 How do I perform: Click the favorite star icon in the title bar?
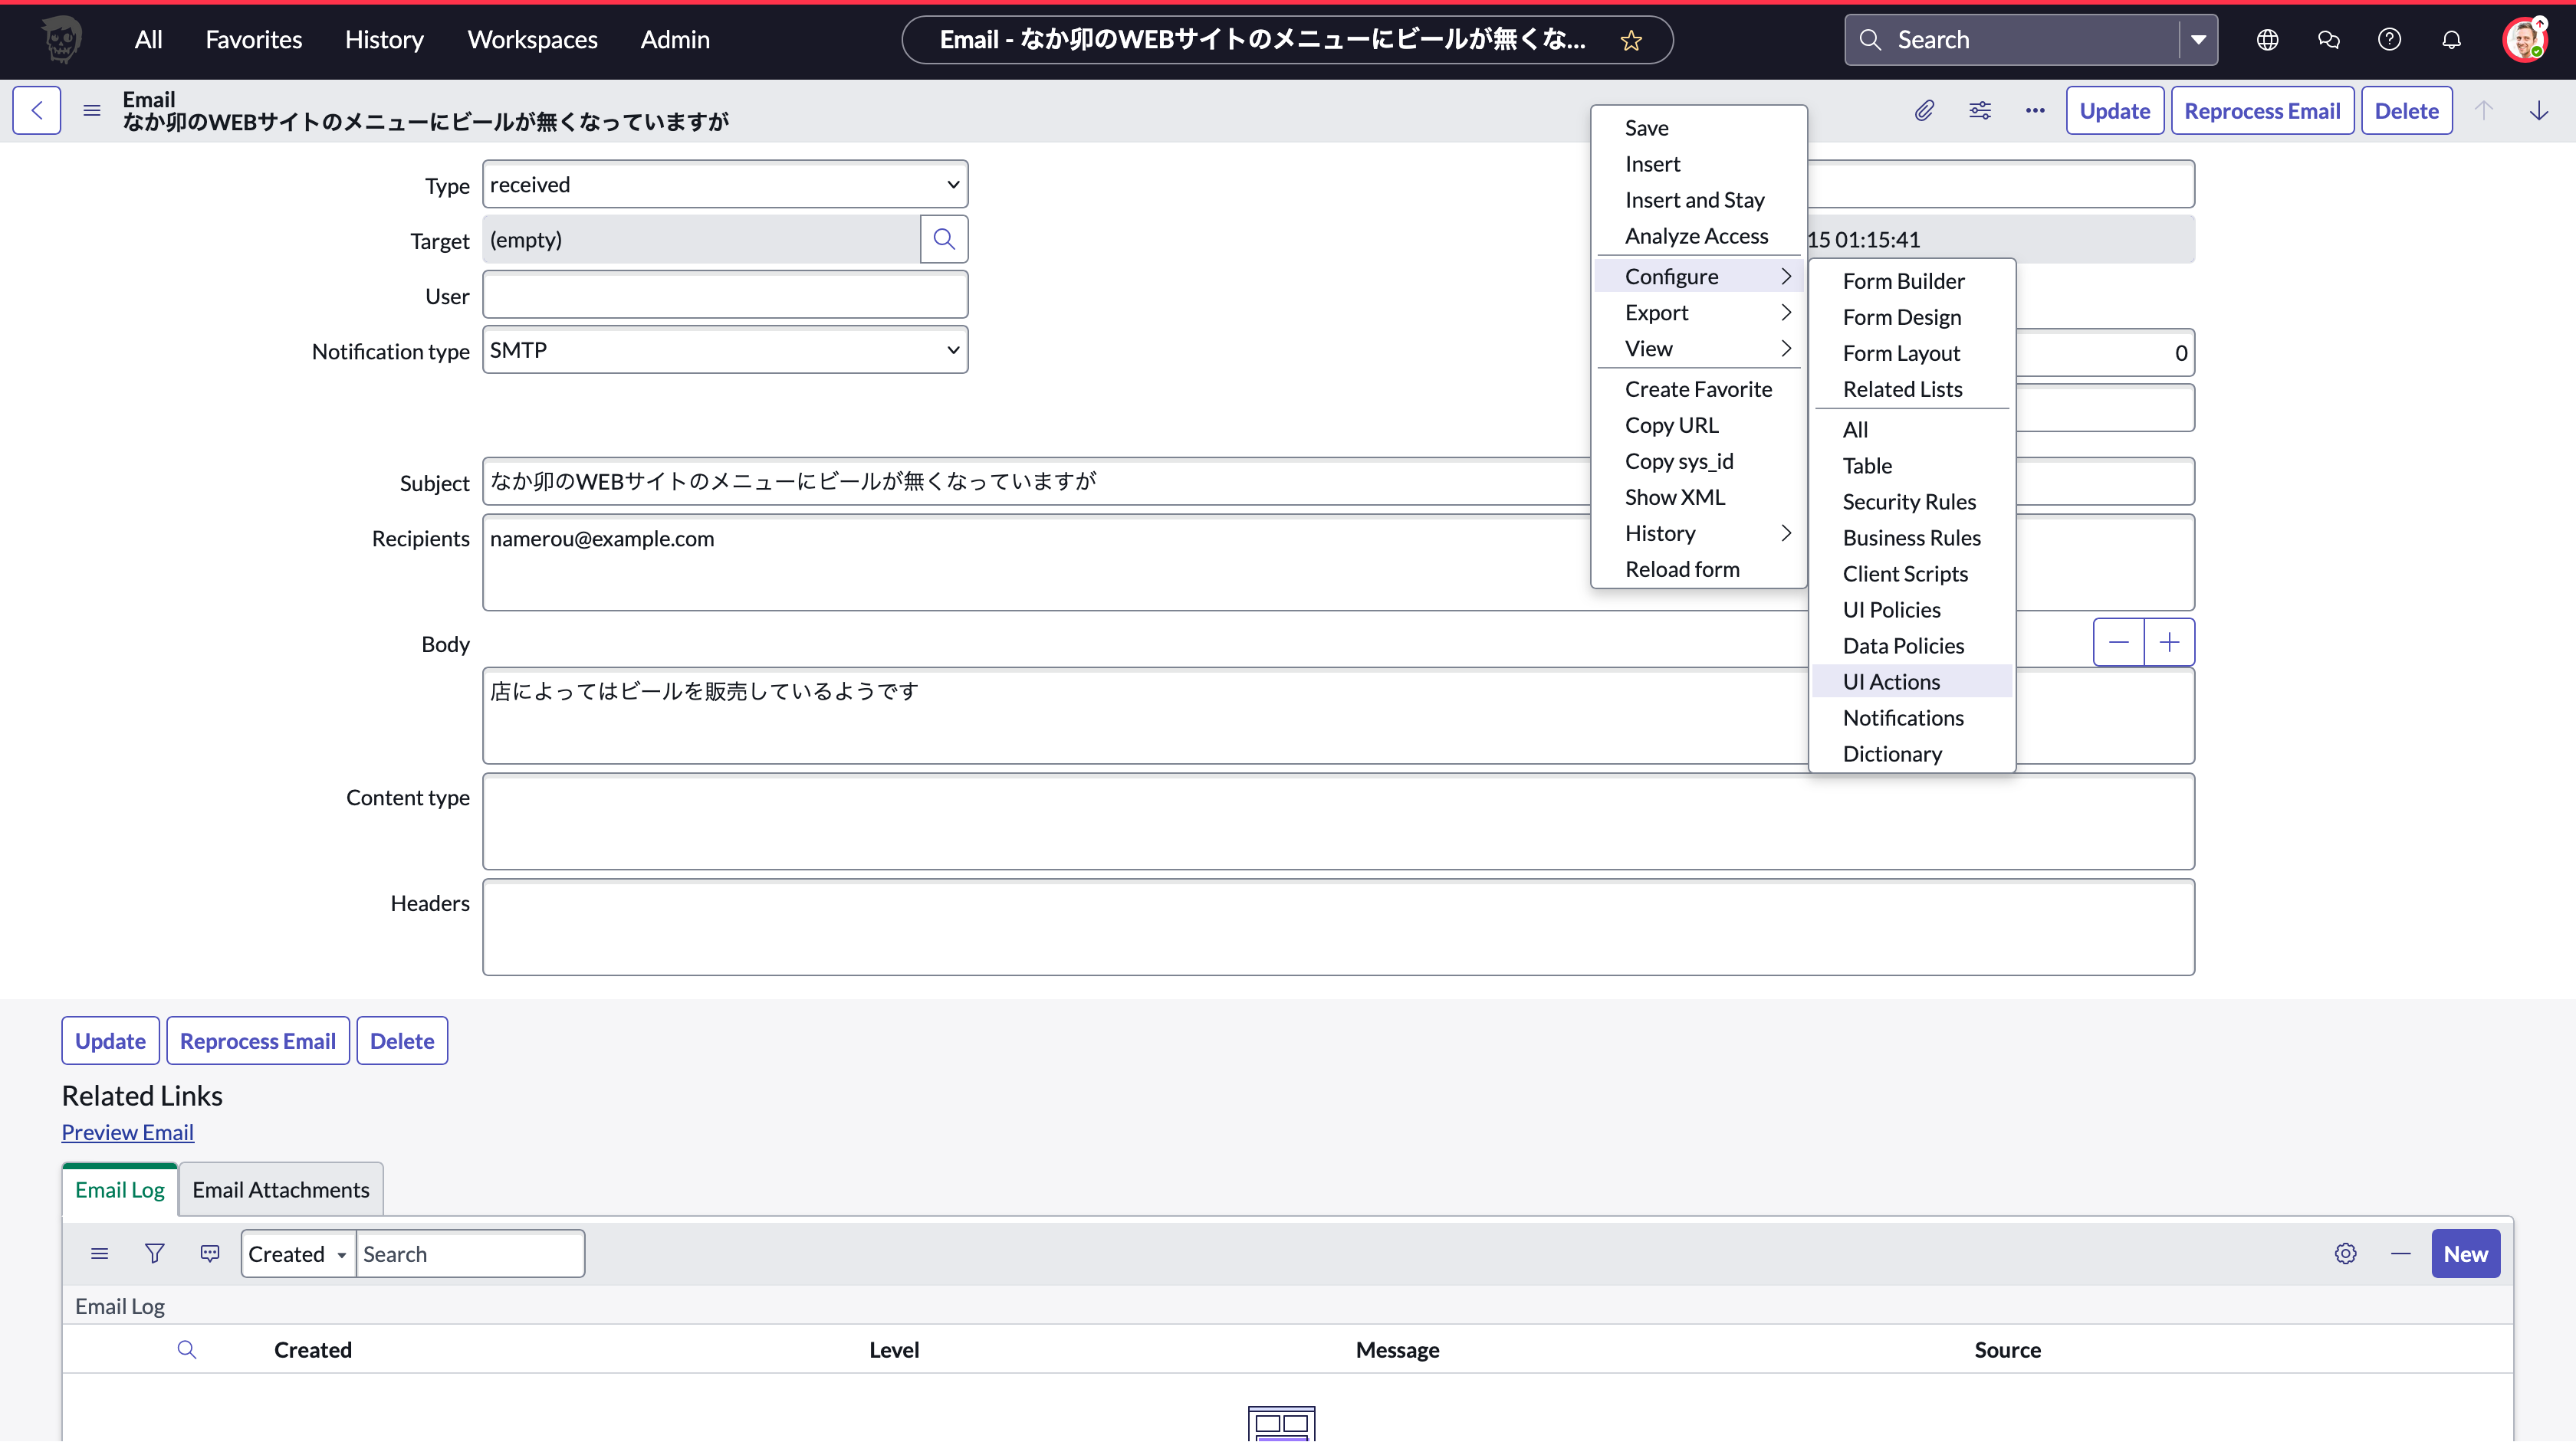(x=1631, y=40)
